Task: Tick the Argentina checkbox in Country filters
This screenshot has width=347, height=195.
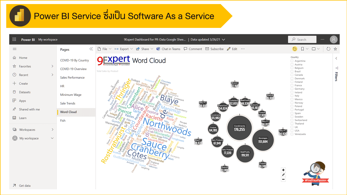Action: (292, 61)
